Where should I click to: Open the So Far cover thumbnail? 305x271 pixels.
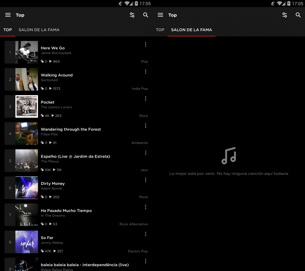pos(27,242)
